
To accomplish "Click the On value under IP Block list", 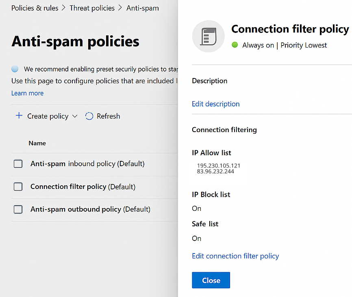I will pyautogui.click(x=196, y=208).
